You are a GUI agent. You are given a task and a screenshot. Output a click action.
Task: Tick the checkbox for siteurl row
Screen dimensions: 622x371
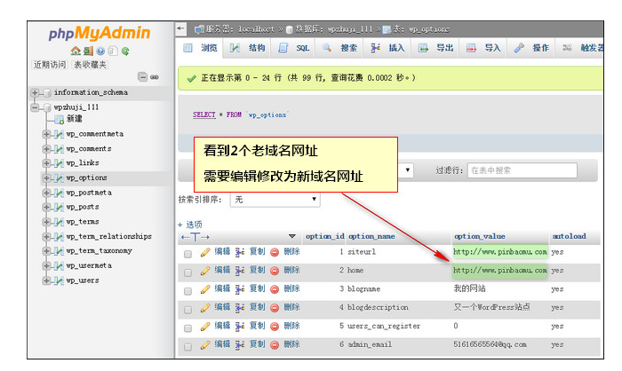coord(188,254)
